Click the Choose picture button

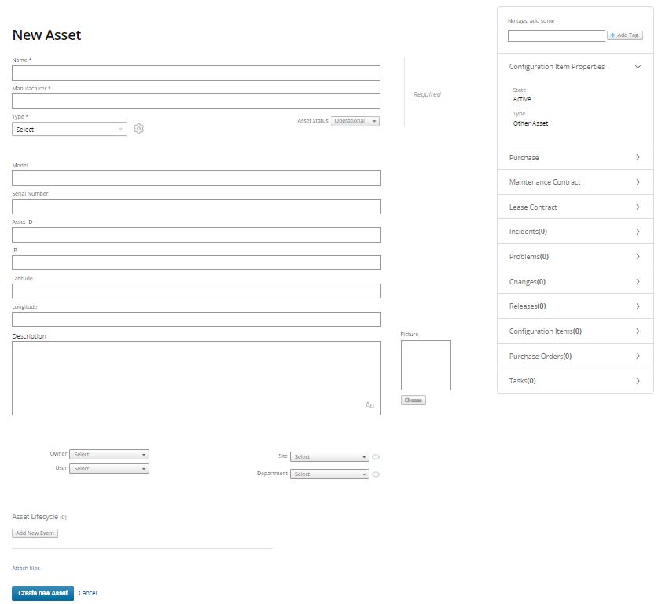pyautogui.click(x=413, y=401)
